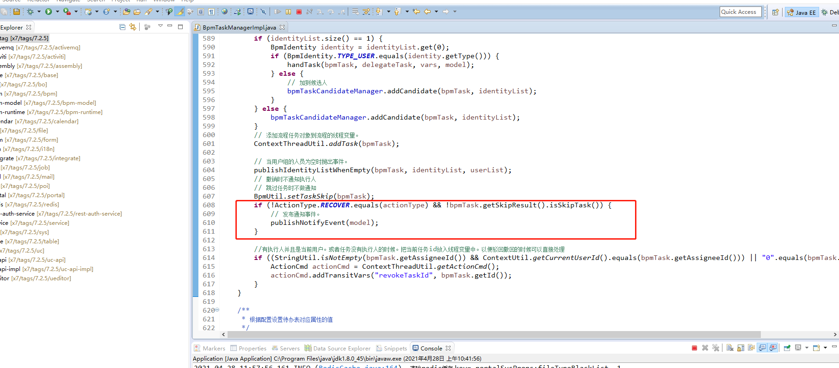The width and height of the screenshot is (839, 368).
Task: Switch to the Servers tab
Action: [x=286, y=349]
